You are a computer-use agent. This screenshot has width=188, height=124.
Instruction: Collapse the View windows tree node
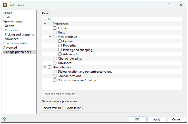[50, 37]
